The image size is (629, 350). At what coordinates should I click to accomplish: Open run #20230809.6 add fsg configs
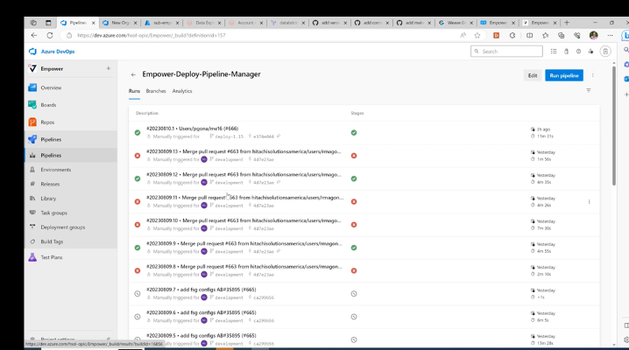click(201, 312)
